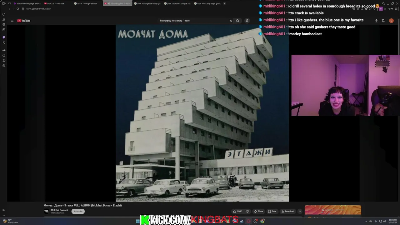Open the Settings gear in Opera sidebar
The width and height of the screenshot is (400, 225).
4,66
